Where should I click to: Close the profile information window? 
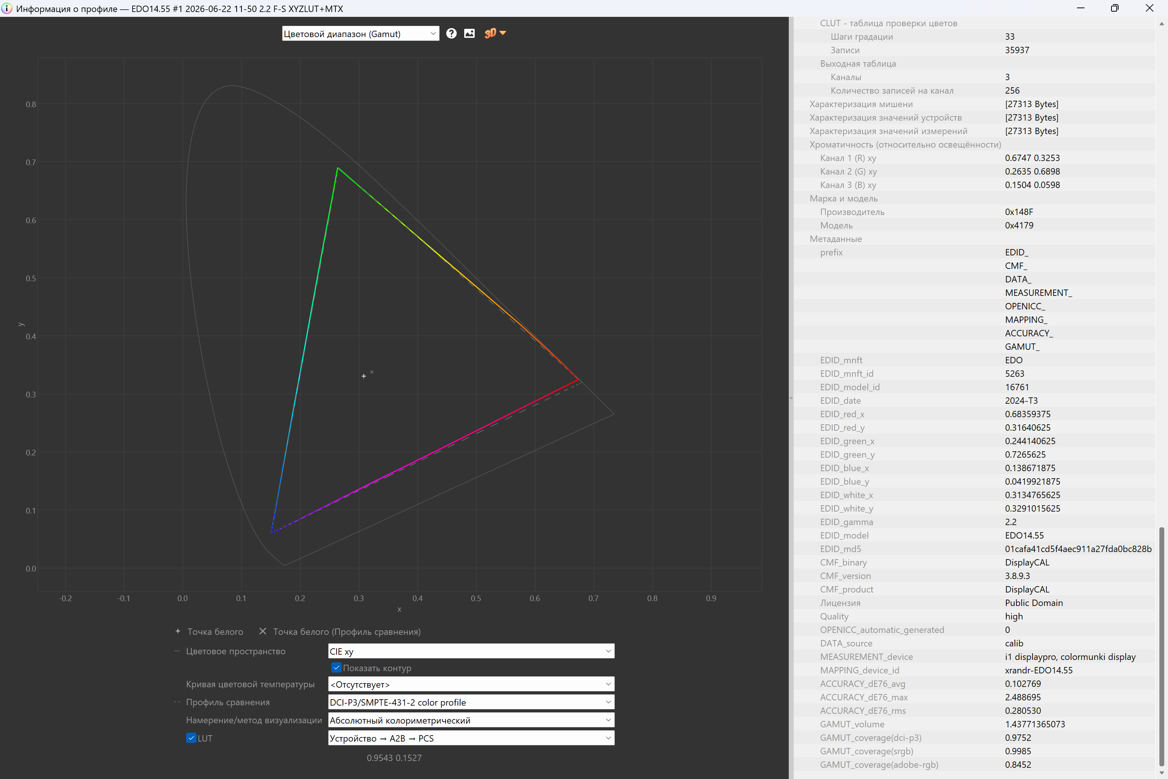click(x=1149, y=8)
